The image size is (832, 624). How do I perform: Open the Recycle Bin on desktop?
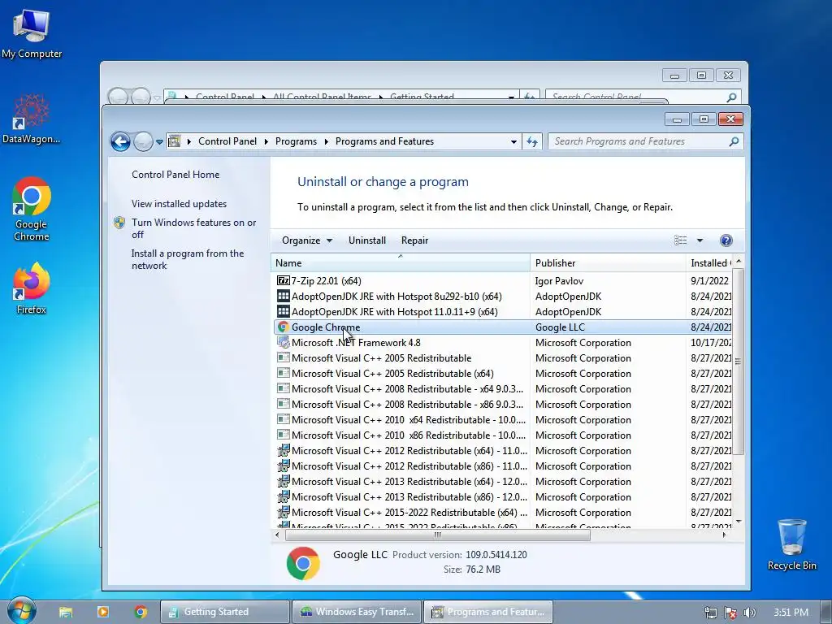(x=791, y=544)
